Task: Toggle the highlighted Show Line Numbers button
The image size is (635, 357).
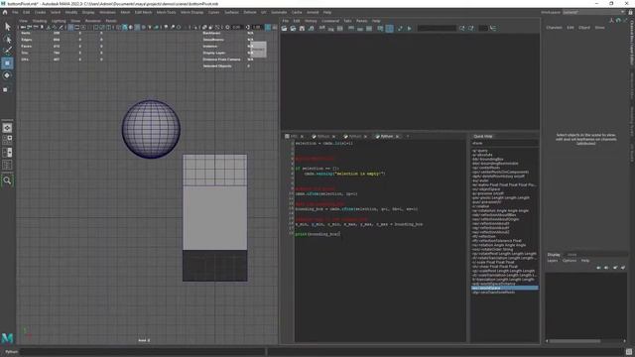Action: 389,29
